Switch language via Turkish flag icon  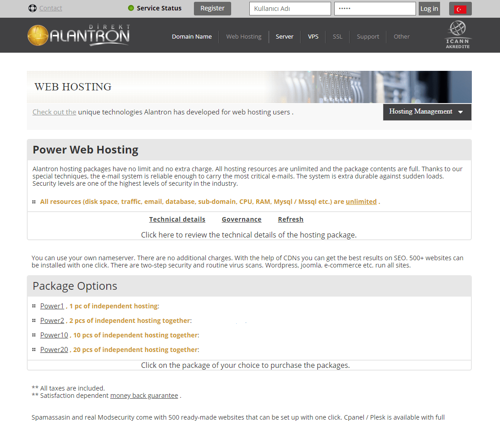pyautogui.click(x=460, y=9)
